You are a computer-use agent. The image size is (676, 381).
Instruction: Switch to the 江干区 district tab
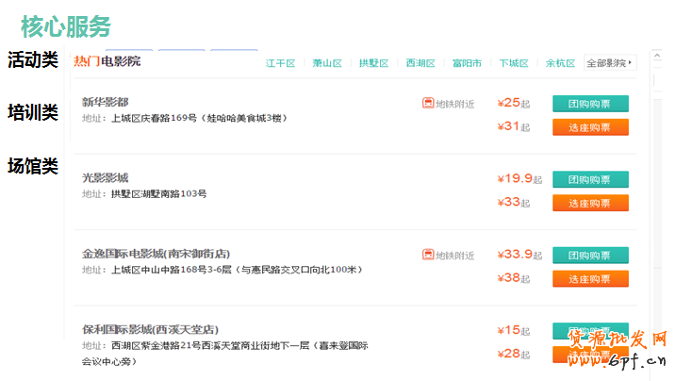(x=280, y=63)
